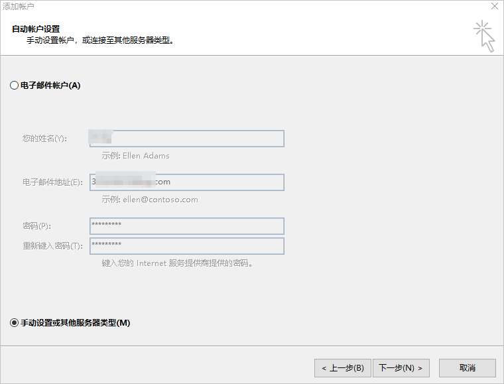Proceed with the 下一步(N) button
This screenshot has height=384, width=504.
401,367
